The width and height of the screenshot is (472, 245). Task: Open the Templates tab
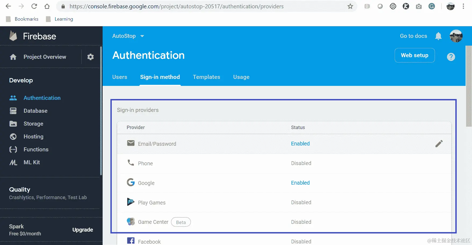pyautogui.click(x=206, y=77)
